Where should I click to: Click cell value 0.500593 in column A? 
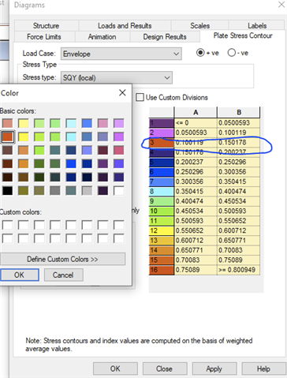196,221
